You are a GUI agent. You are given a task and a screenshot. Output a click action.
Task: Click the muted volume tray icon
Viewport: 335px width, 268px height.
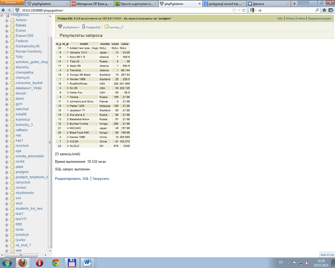click(308, 263)
